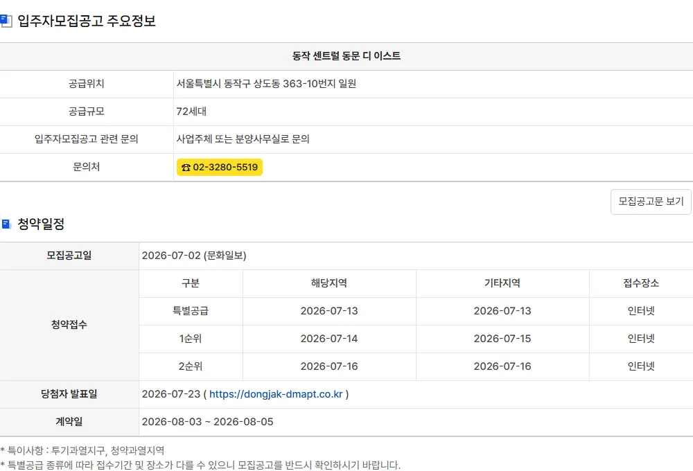Screen dimensions: 693x471
Task: Click the date 2026-07-02 (문화일보)
Action: point(194,256)
